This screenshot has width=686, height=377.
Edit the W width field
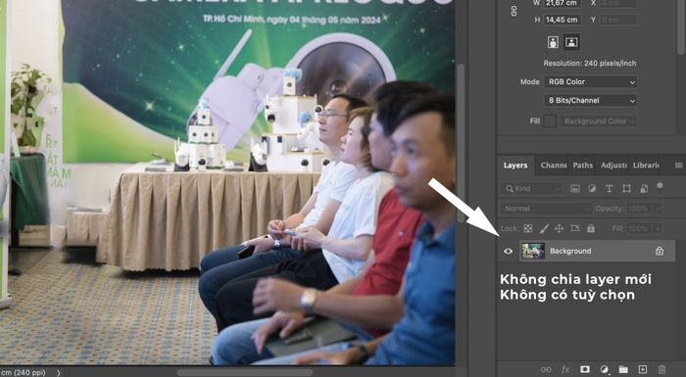tap(562, 3)
